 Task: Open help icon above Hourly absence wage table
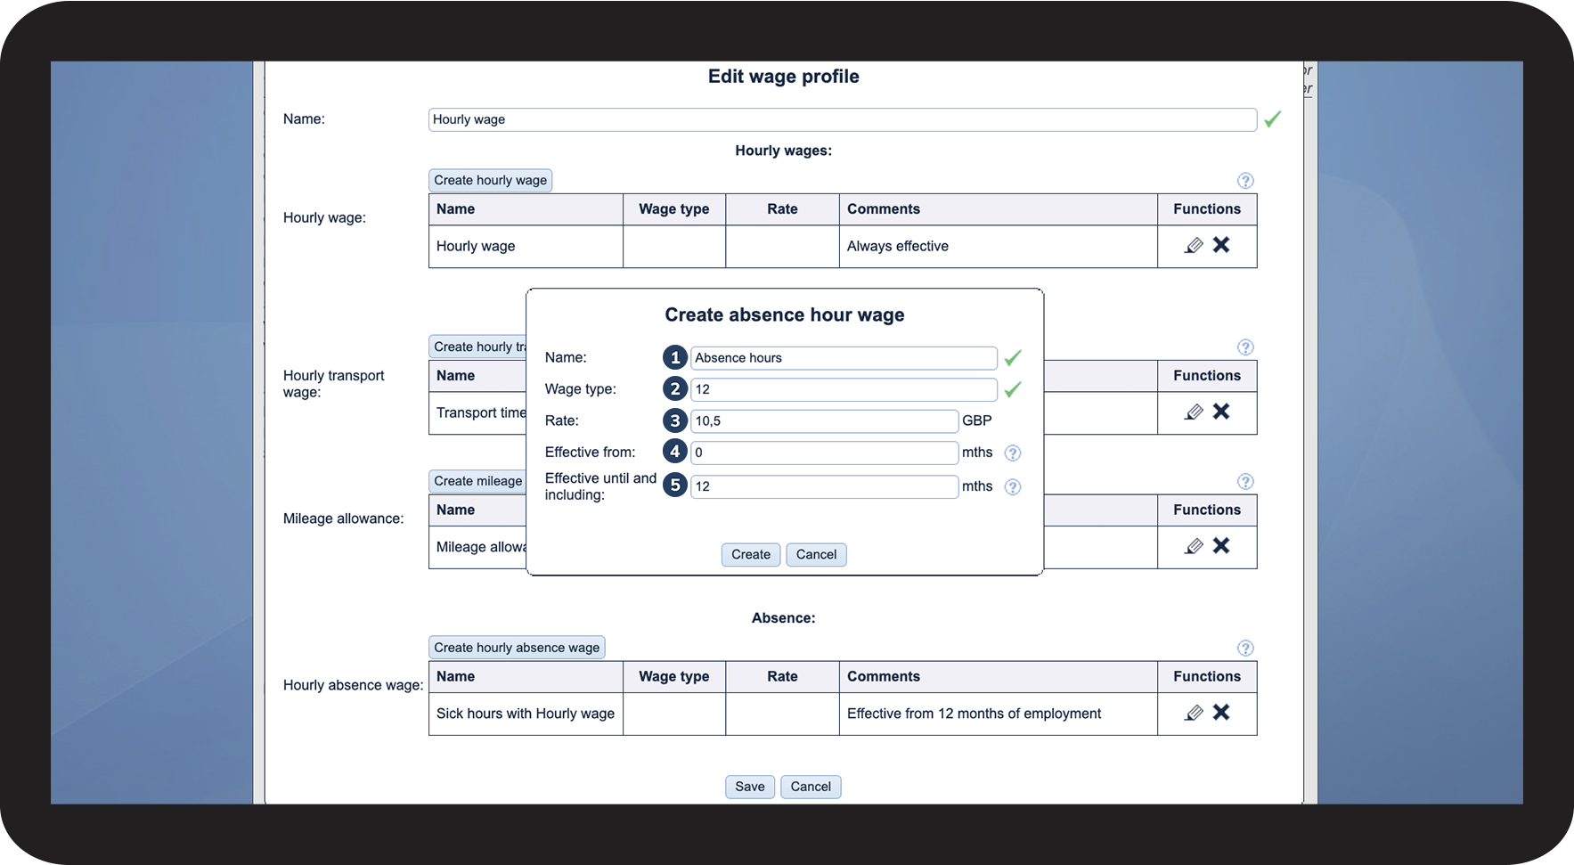pos(1245,649)
